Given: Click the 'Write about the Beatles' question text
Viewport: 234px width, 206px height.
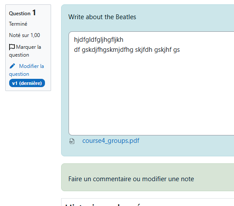Looking at the screenshot, I should pos(102,17).
